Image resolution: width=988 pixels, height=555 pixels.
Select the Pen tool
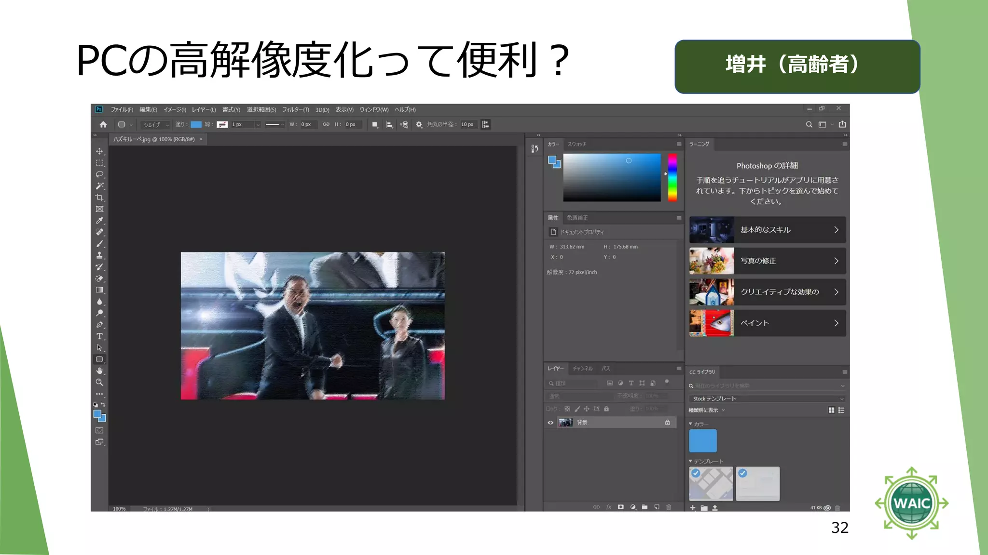99,325
